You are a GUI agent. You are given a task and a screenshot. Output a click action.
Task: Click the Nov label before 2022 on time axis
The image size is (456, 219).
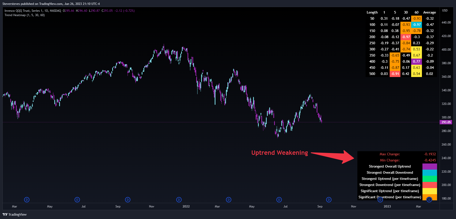152,206
